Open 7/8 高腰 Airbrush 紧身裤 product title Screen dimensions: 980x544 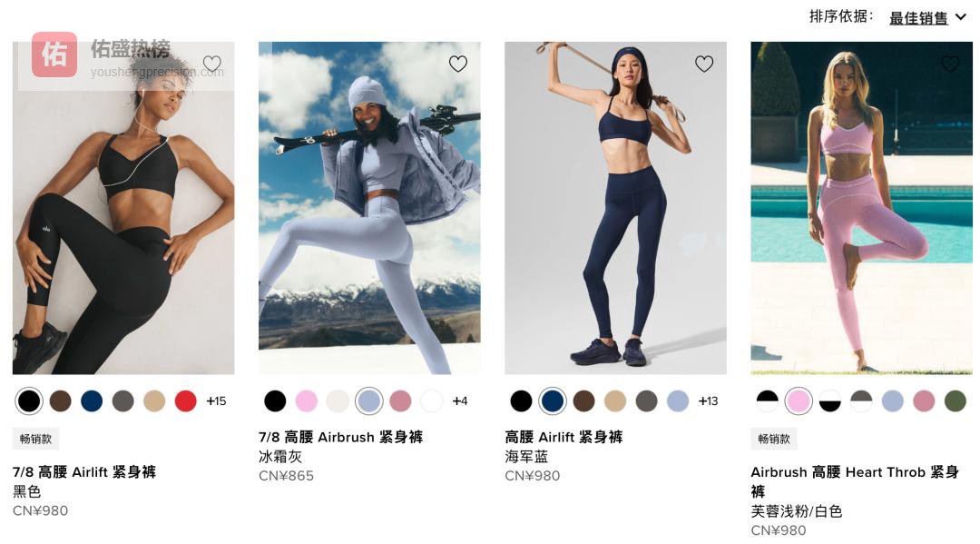pos(340,437)
